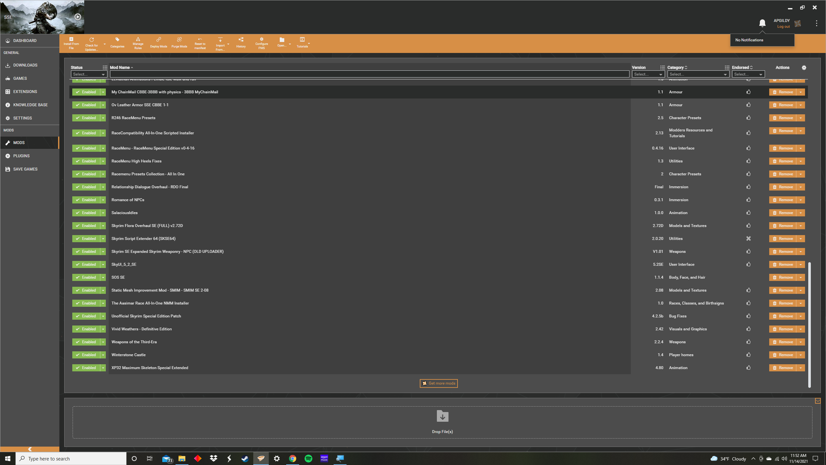This screenshot has width=826, height=465.
Task: Remove Relationship Dialogue Overhaul mod
Action: [782, 187]
